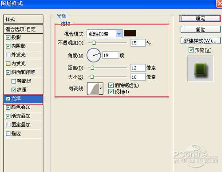Select the 外发光 row label
Viewport: 222px width, 172px height.
[19, 55]
